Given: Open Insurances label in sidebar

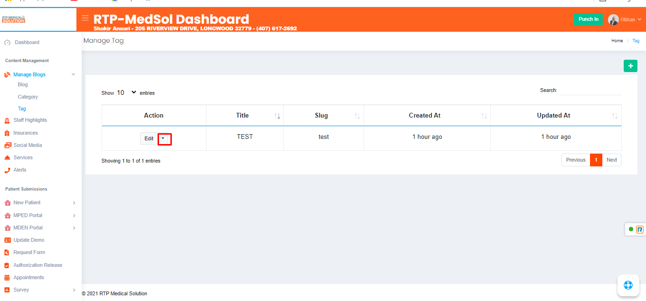Looking at the screenshot, I should [x=26, y=133].
